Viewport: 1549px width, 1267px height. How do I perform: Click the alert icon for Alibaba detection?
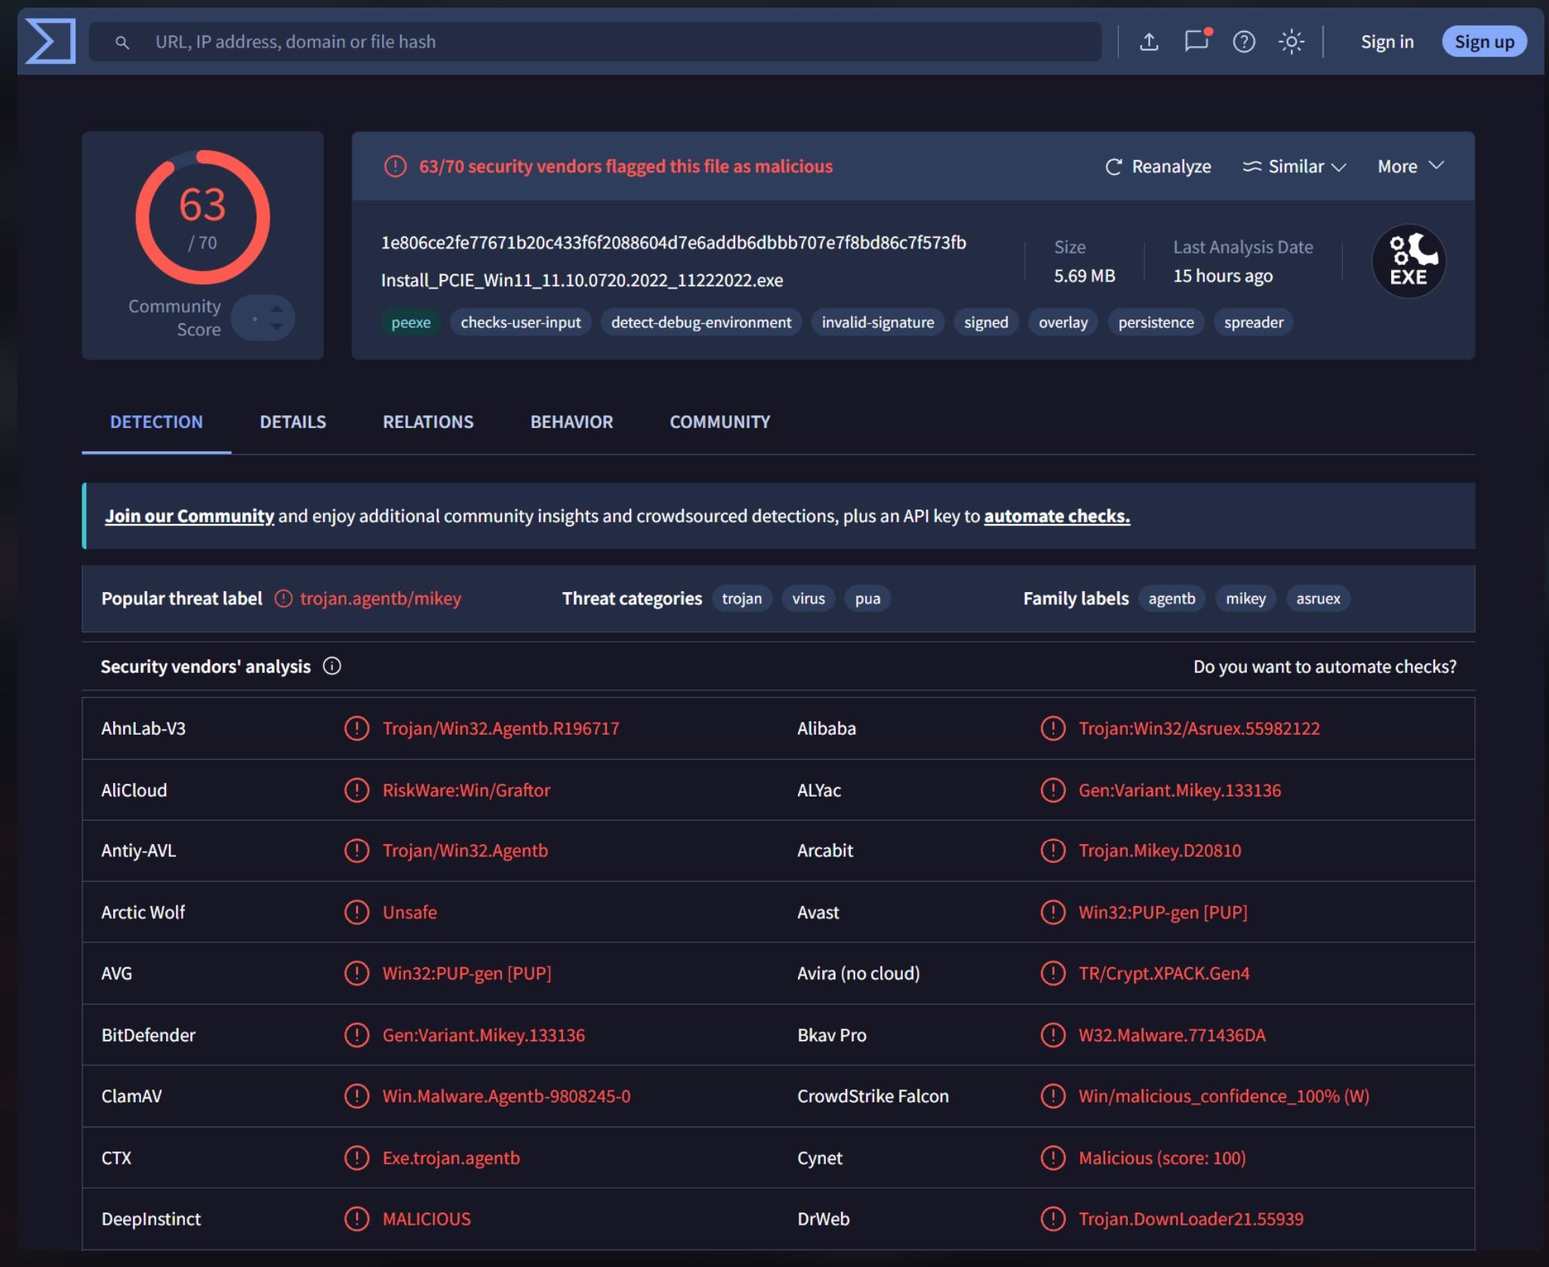1053,729
